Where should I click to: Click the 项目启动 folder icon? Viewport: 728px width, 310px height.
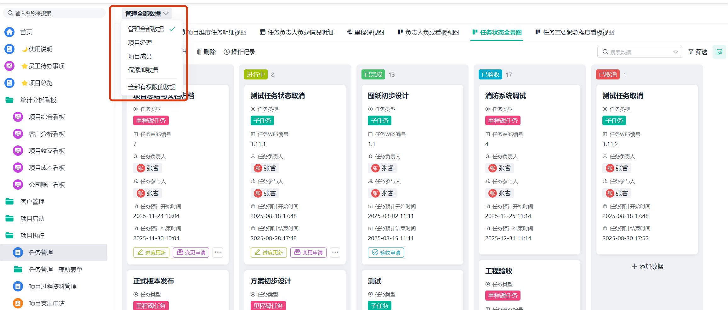pyautogui.click(x=9, y=219)
